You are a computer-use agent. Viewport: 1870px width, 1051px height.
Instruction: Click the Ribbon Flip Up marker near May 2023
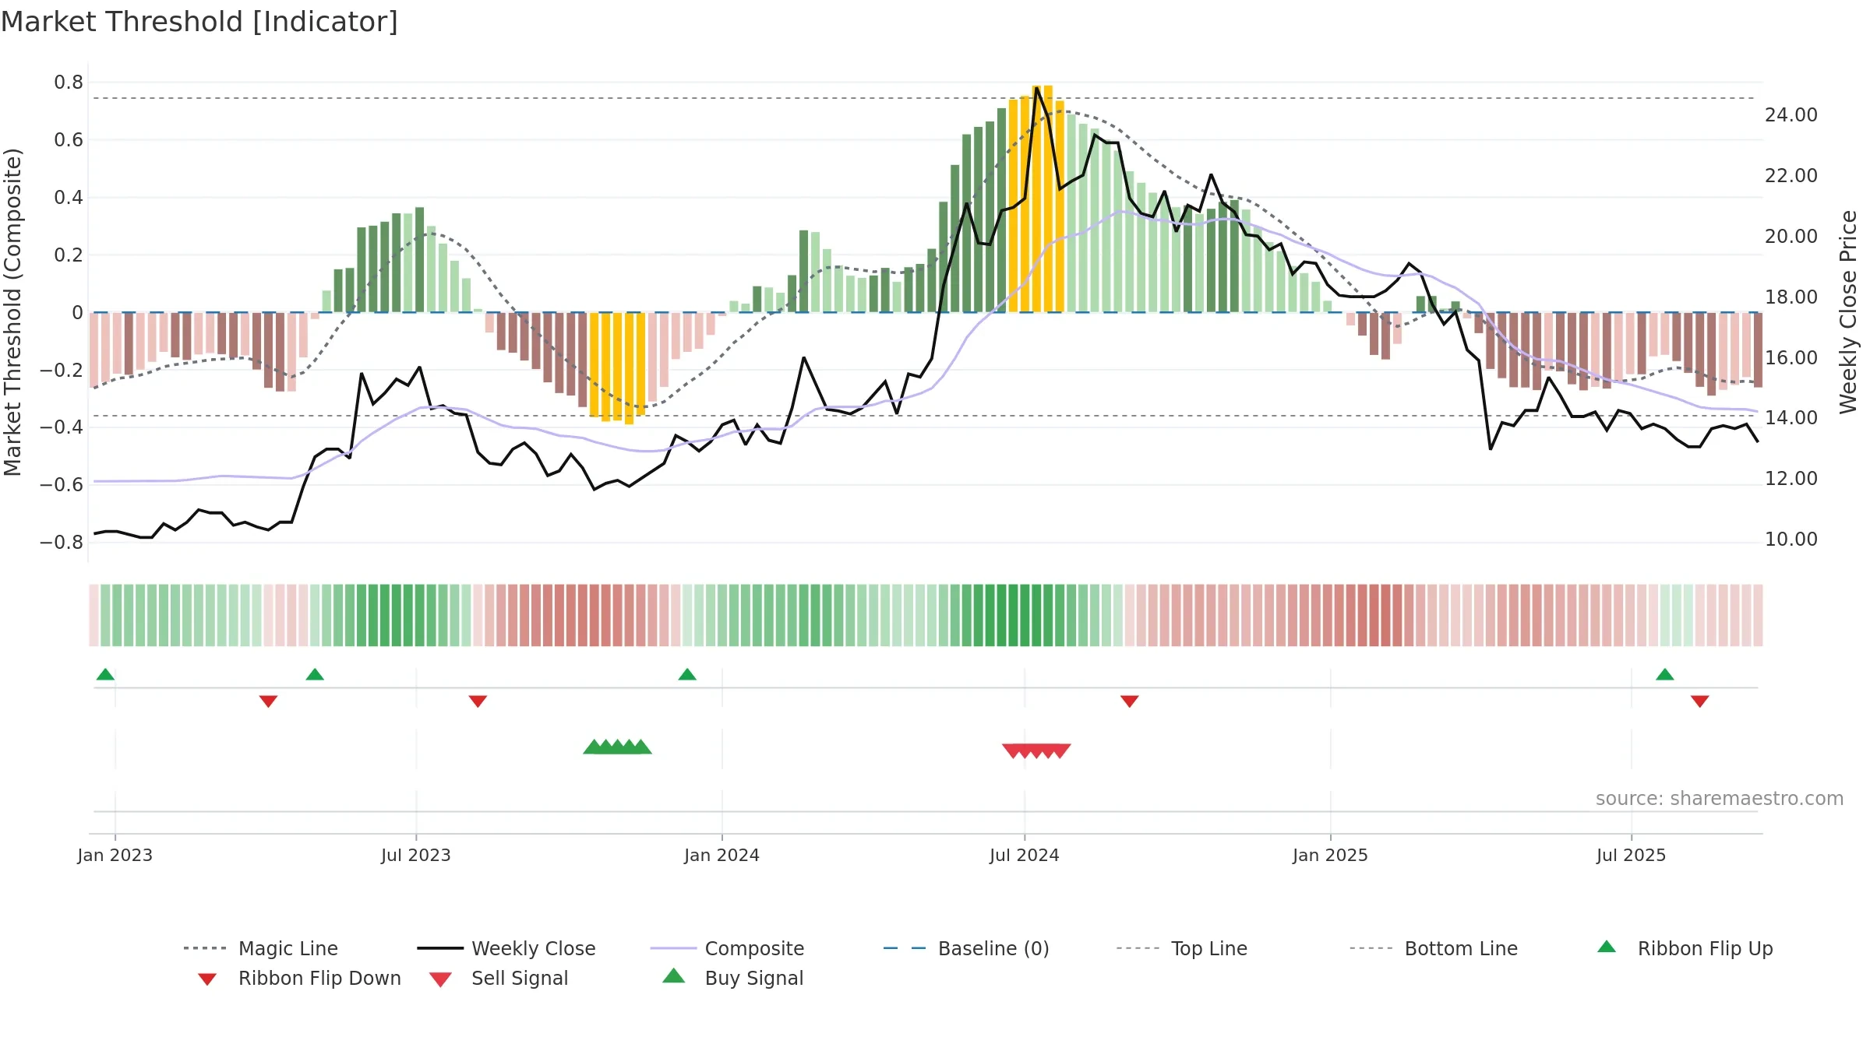(315, 674)
